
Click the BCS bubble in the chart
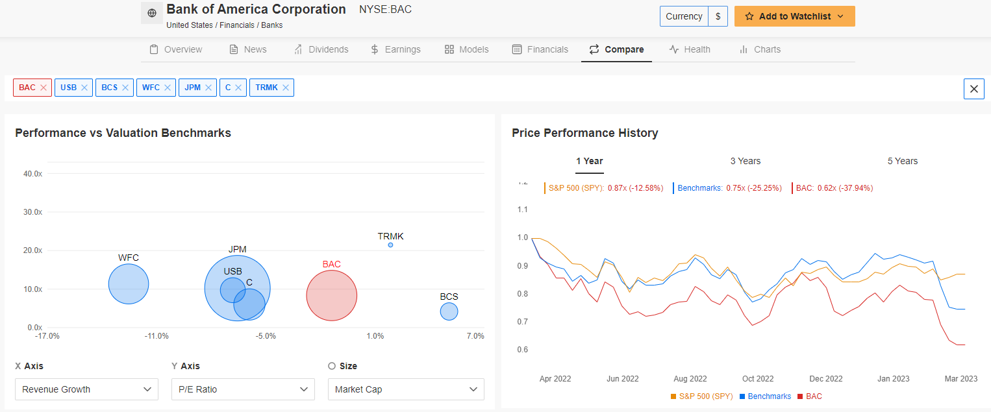449,311
